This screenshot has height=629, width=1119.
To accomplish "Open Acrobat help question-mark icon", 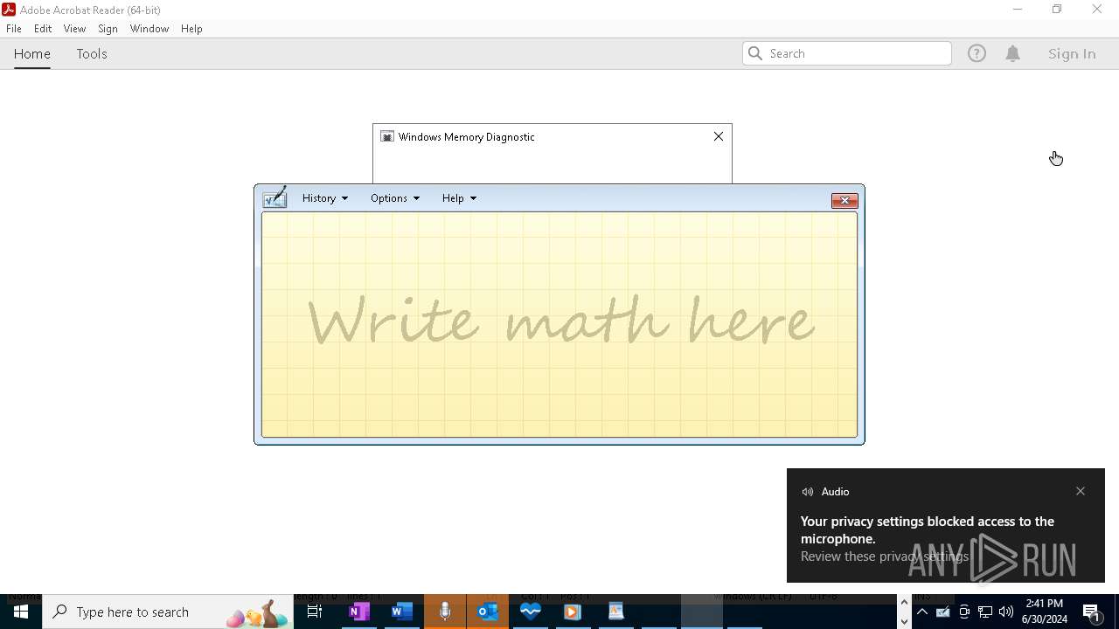I will pos(977,53).
